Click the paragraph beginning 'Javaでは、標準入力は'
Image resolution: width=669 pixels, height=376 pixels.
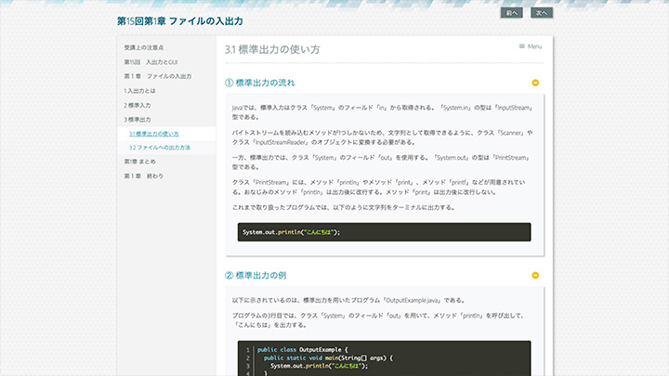pyautogui.click(x=383, y=112)
